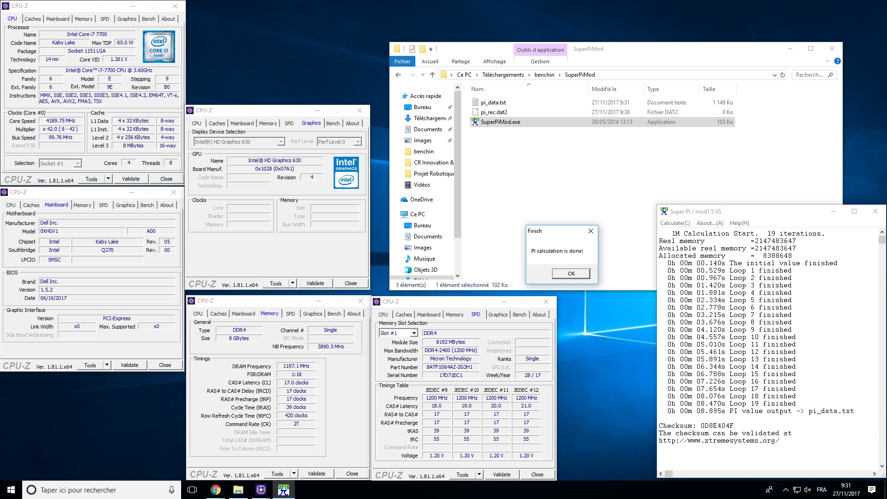
Task: Click the taskbar search box
Action: 101,490
